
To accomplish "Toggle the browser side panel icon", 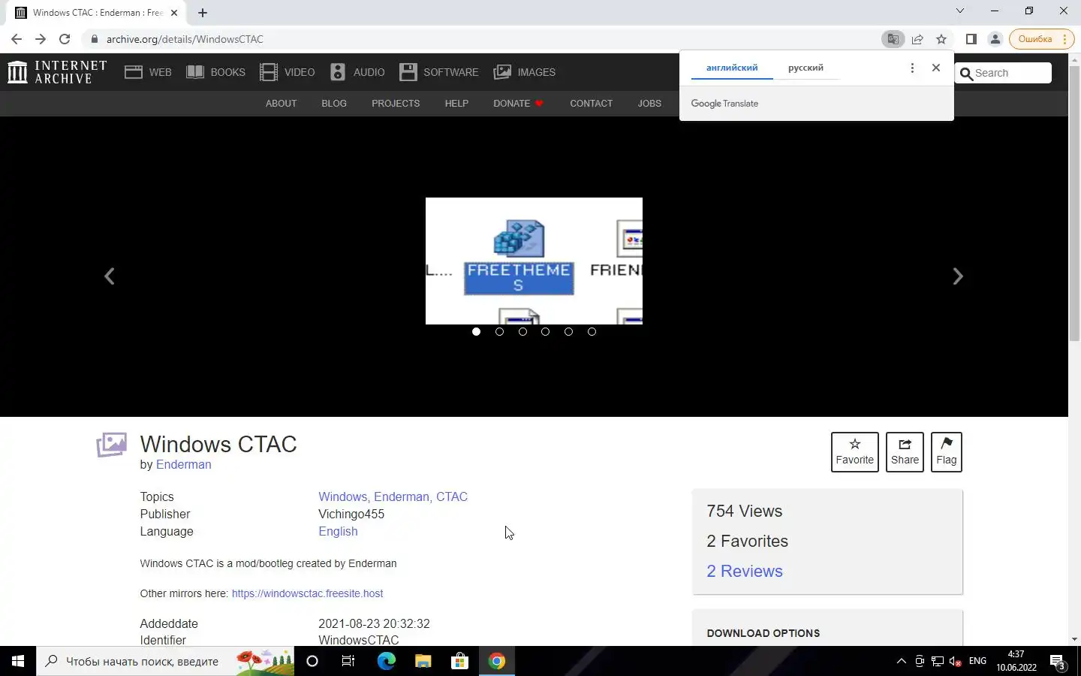I will tap(971, 39).
